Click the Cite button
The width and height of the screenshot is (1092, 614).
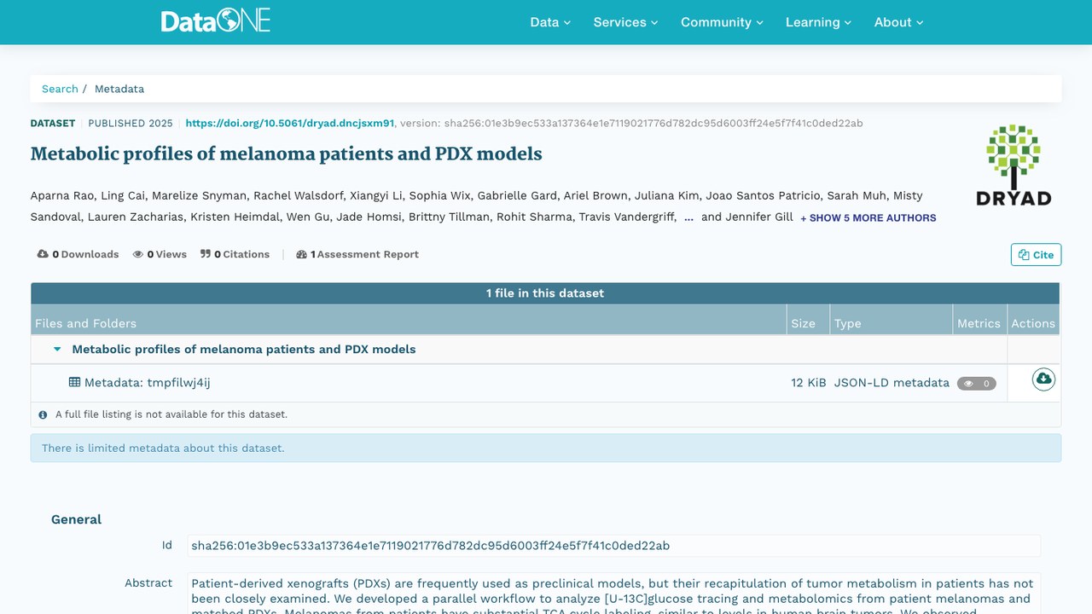click(1036, 254)
